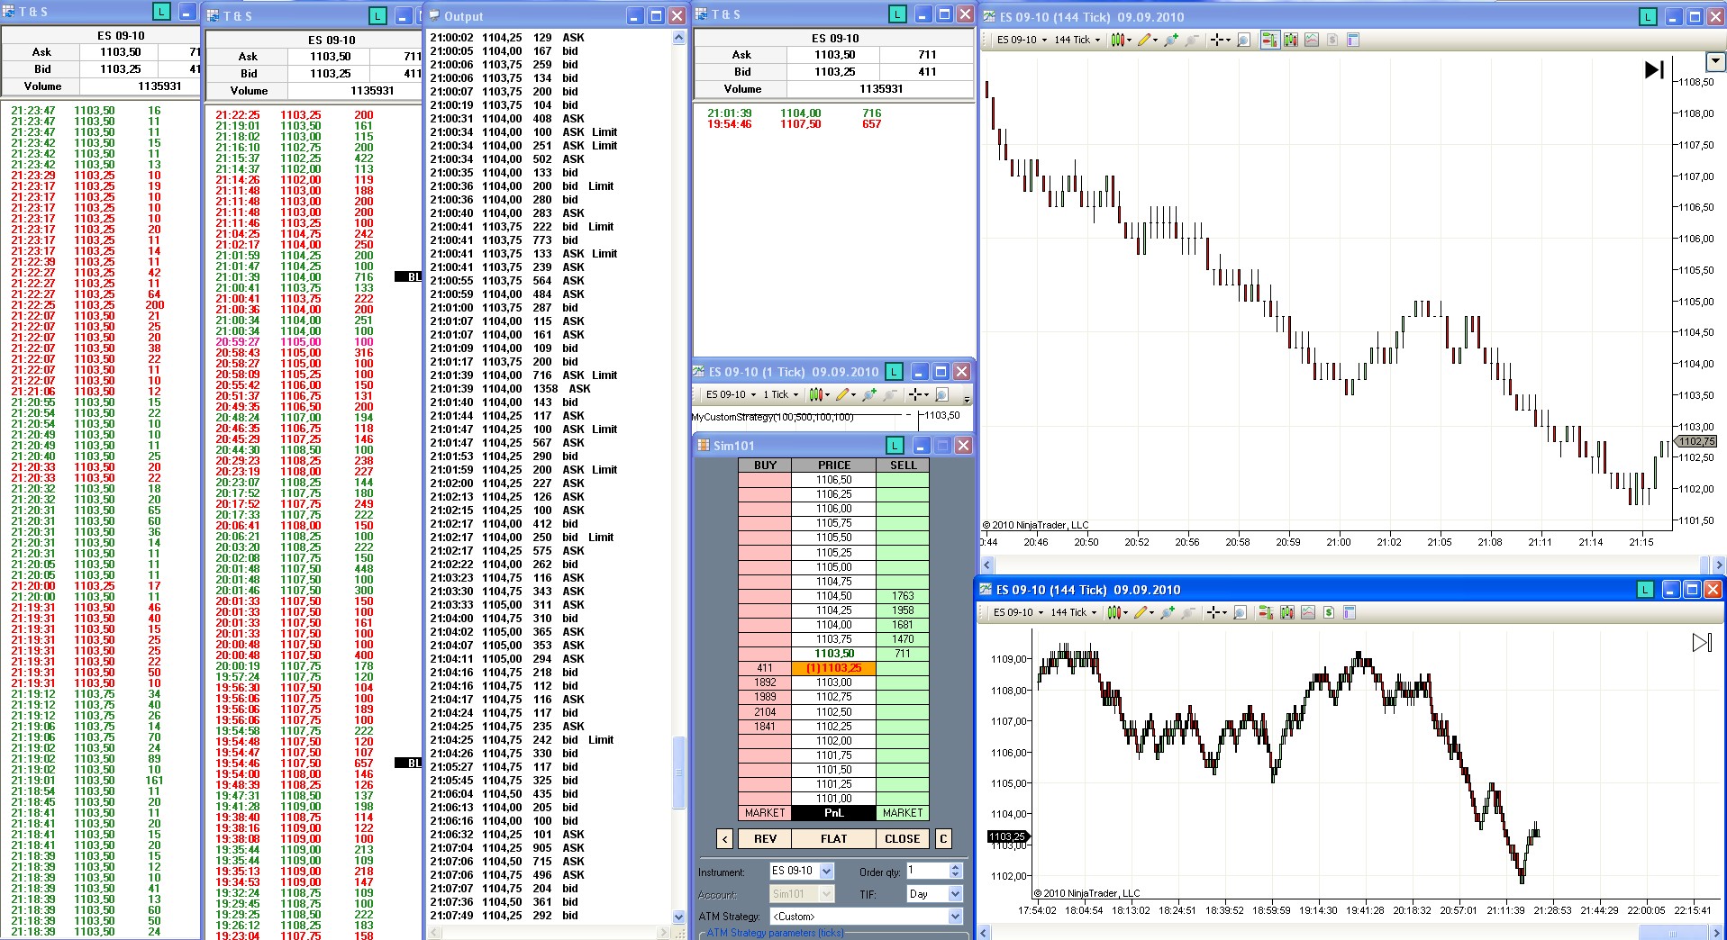The image size is (1727, 940).
Task: Click the skip-to-latest bar arrow in top chart
Action: [1654, 69]
